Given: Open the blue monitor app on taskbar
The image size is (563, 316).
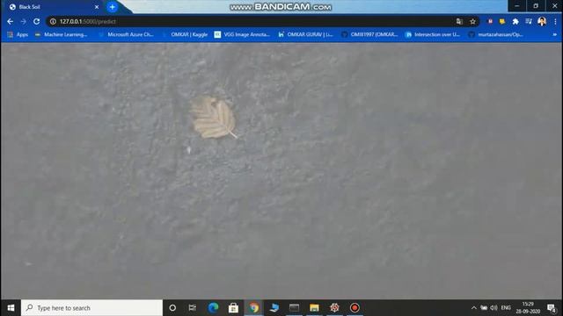Looking at the screenshot, I should (274, 308).
